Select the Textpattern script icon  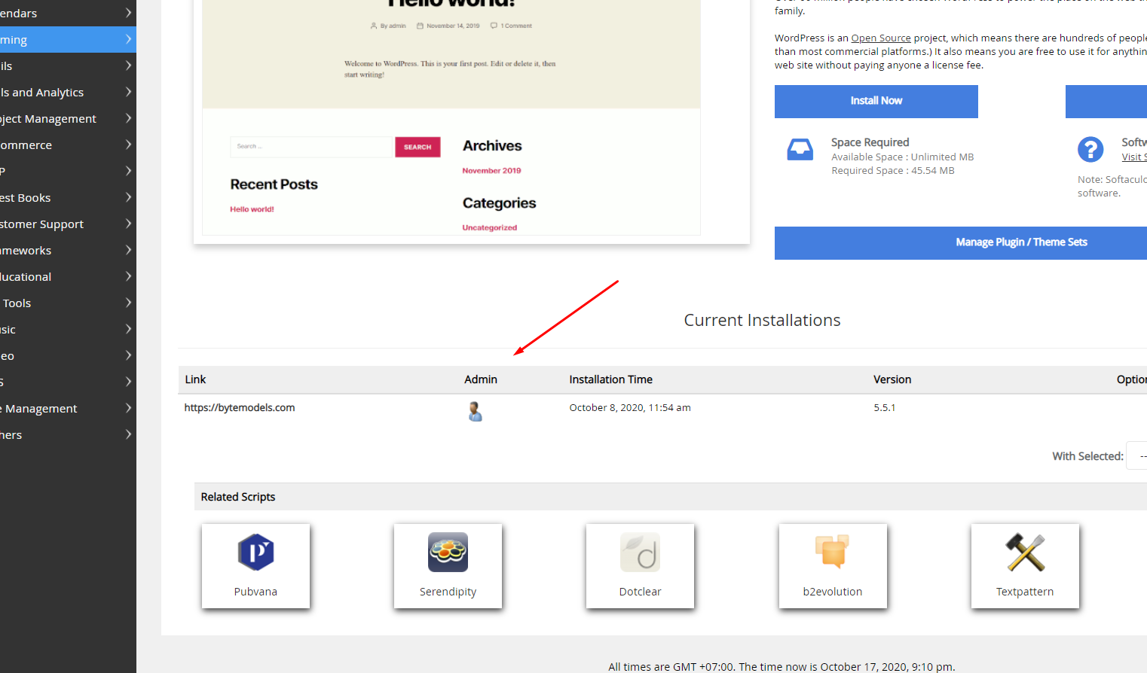[1025, 553]
